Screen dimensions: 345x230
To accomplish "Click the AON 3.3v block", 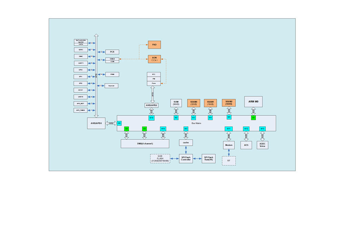I will (154, 59).
